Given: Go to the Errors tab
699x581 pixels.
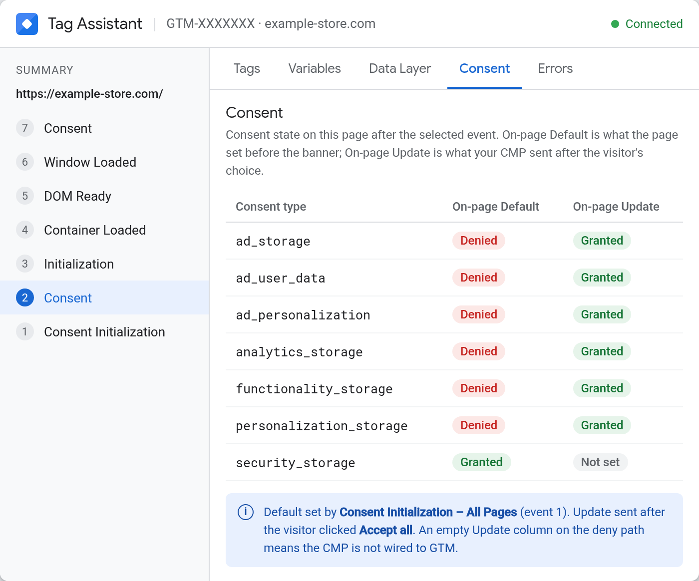Looking at the screenshot, I should coord(555,68).
